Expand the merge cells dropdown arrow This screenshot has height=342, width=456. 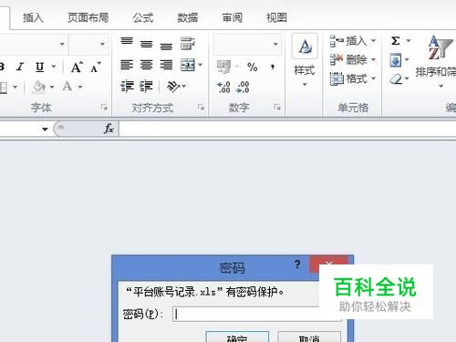coord(200,65)
